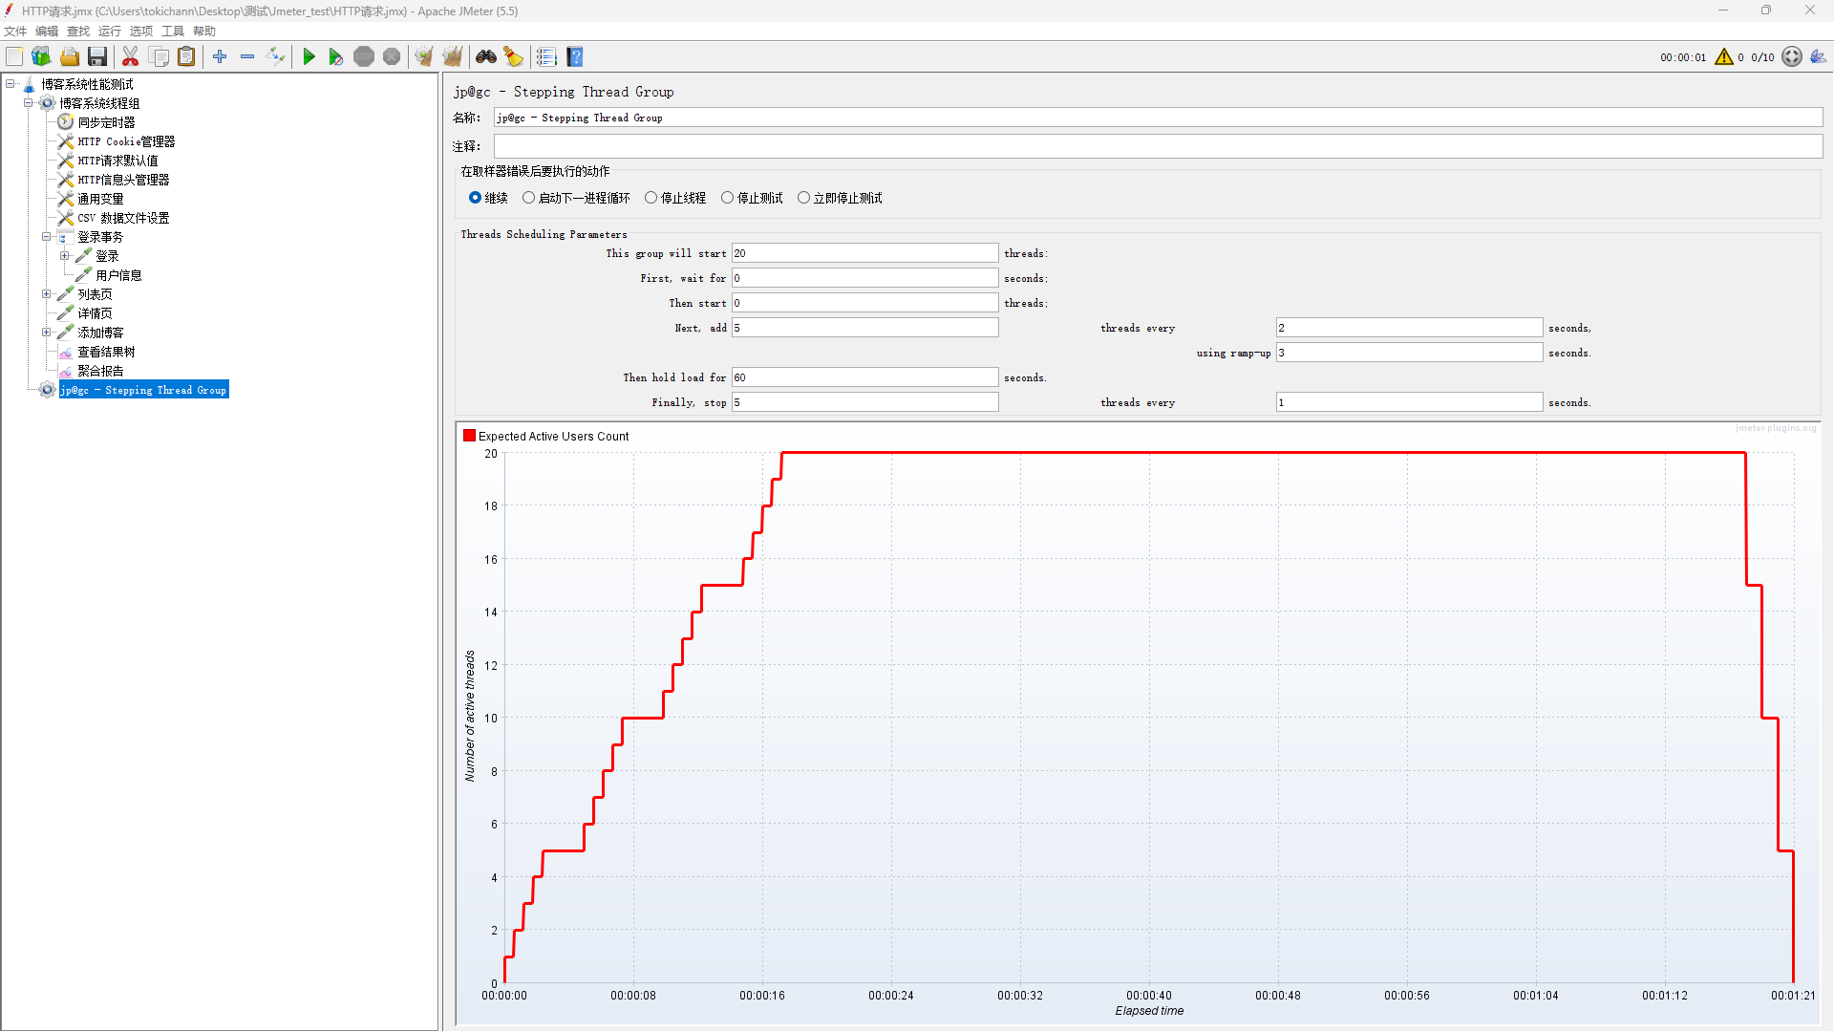Expand all tree nodes with plus icon

[220, 57]
